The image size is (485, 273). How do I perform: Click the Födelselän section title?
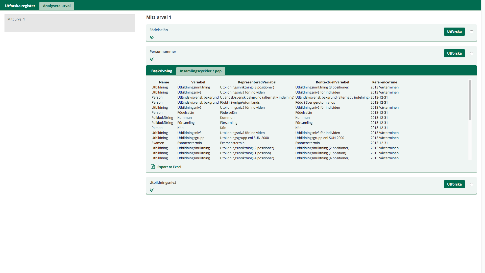(159, 30)
